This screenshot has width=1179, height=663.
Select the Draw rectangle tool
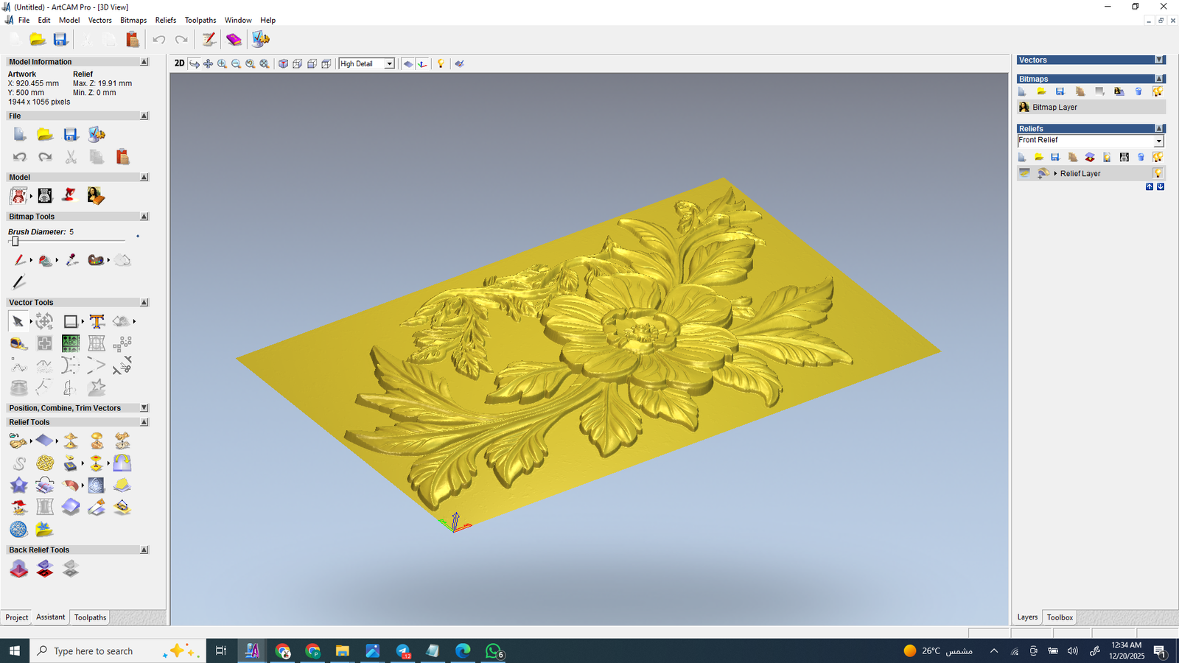point(70,321)
